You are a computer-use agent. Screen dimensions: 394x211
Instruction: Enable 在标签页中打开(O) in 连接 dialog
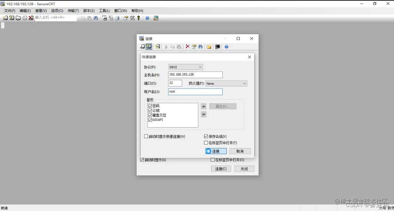click(213, 160)
